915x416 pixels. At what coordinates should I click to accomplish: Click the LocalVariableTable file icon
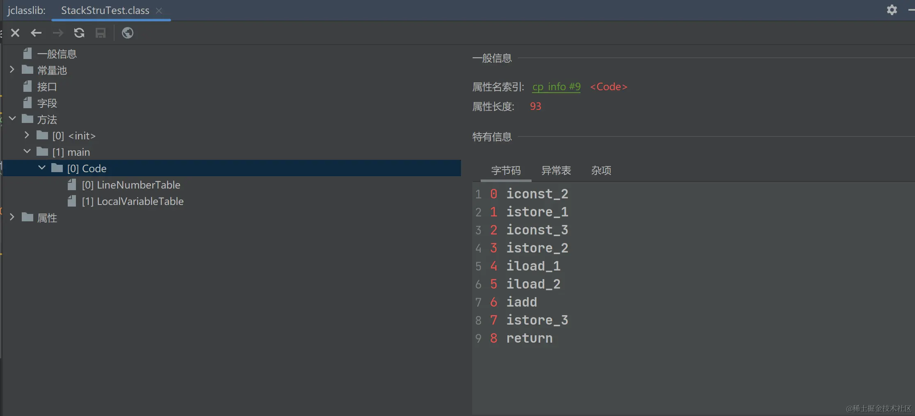tap(72, 201)
